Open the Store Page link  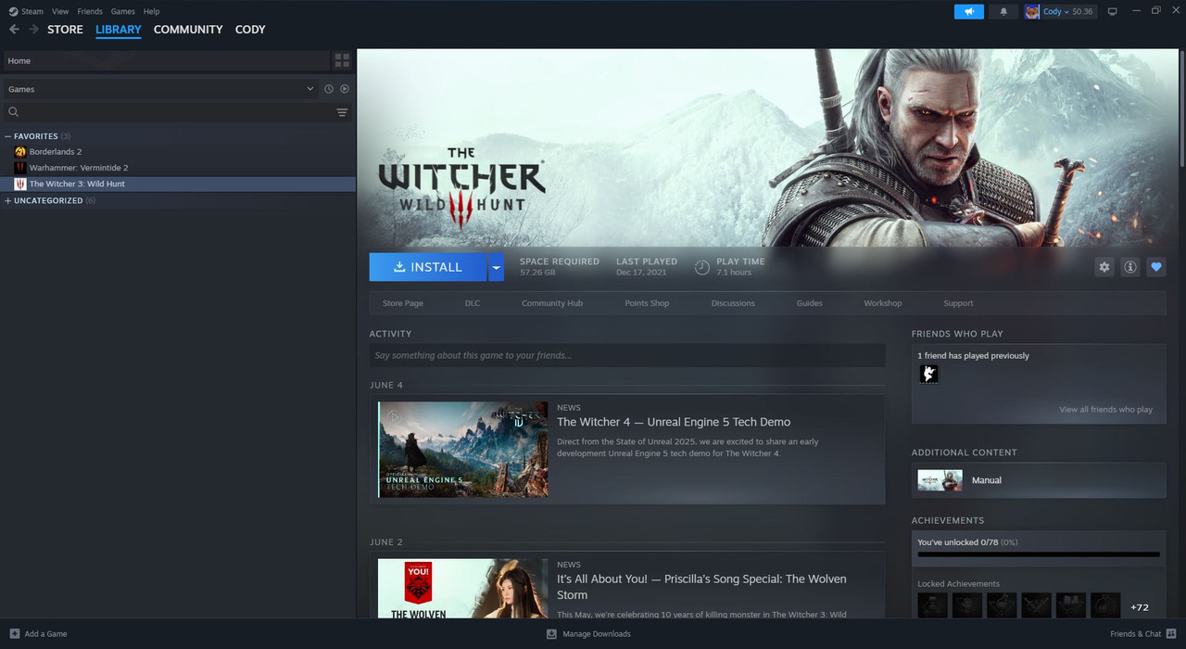(403, 303)
